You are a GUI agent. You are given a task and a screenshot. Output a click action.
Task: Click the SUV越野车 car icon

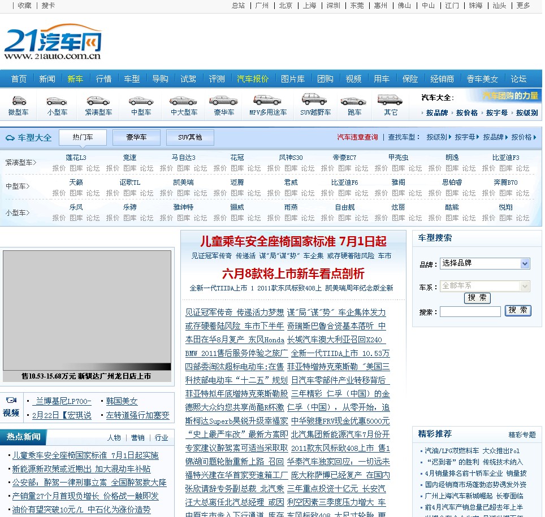[x=314, y=99]
